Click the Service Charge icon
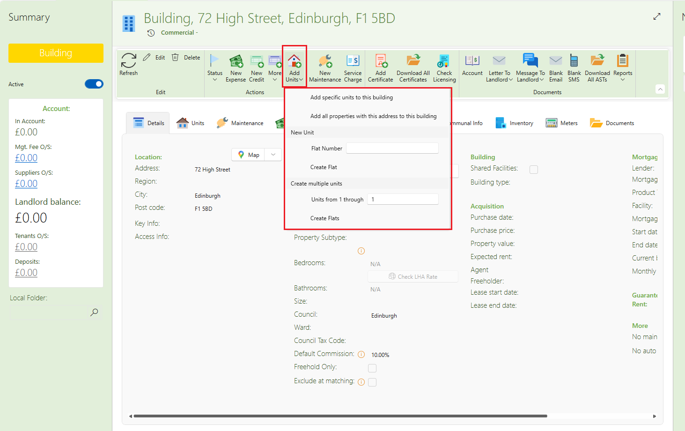 [x=353, y=61]
